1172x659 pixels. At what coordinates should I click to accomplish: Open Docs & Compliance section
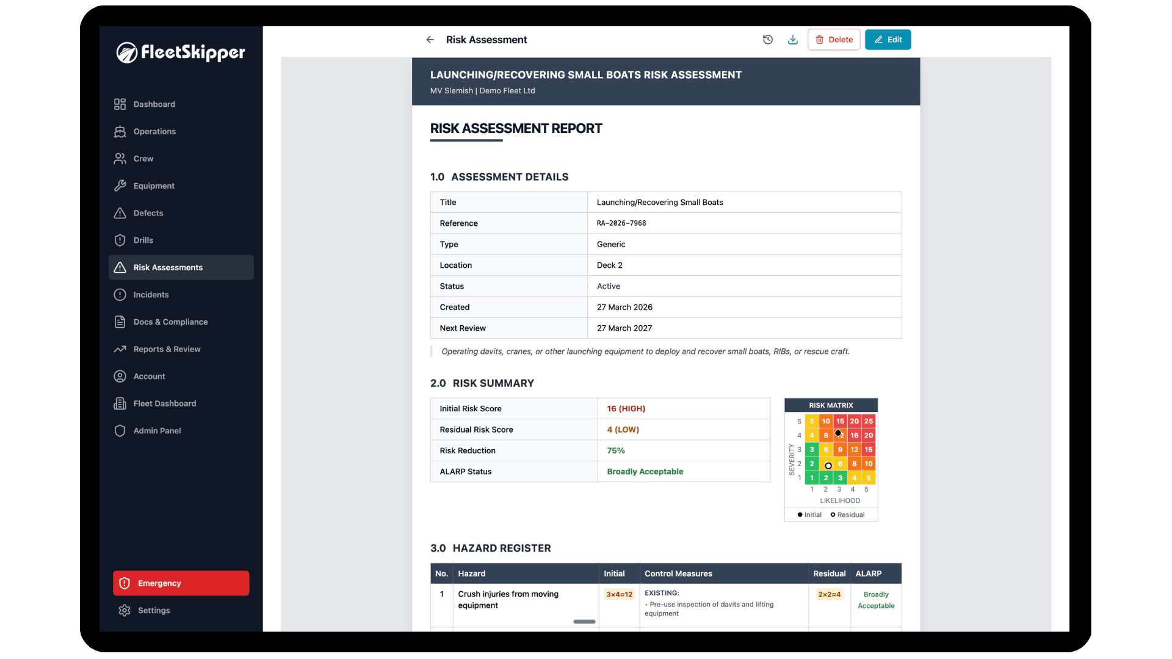click(x=181, y=322)
